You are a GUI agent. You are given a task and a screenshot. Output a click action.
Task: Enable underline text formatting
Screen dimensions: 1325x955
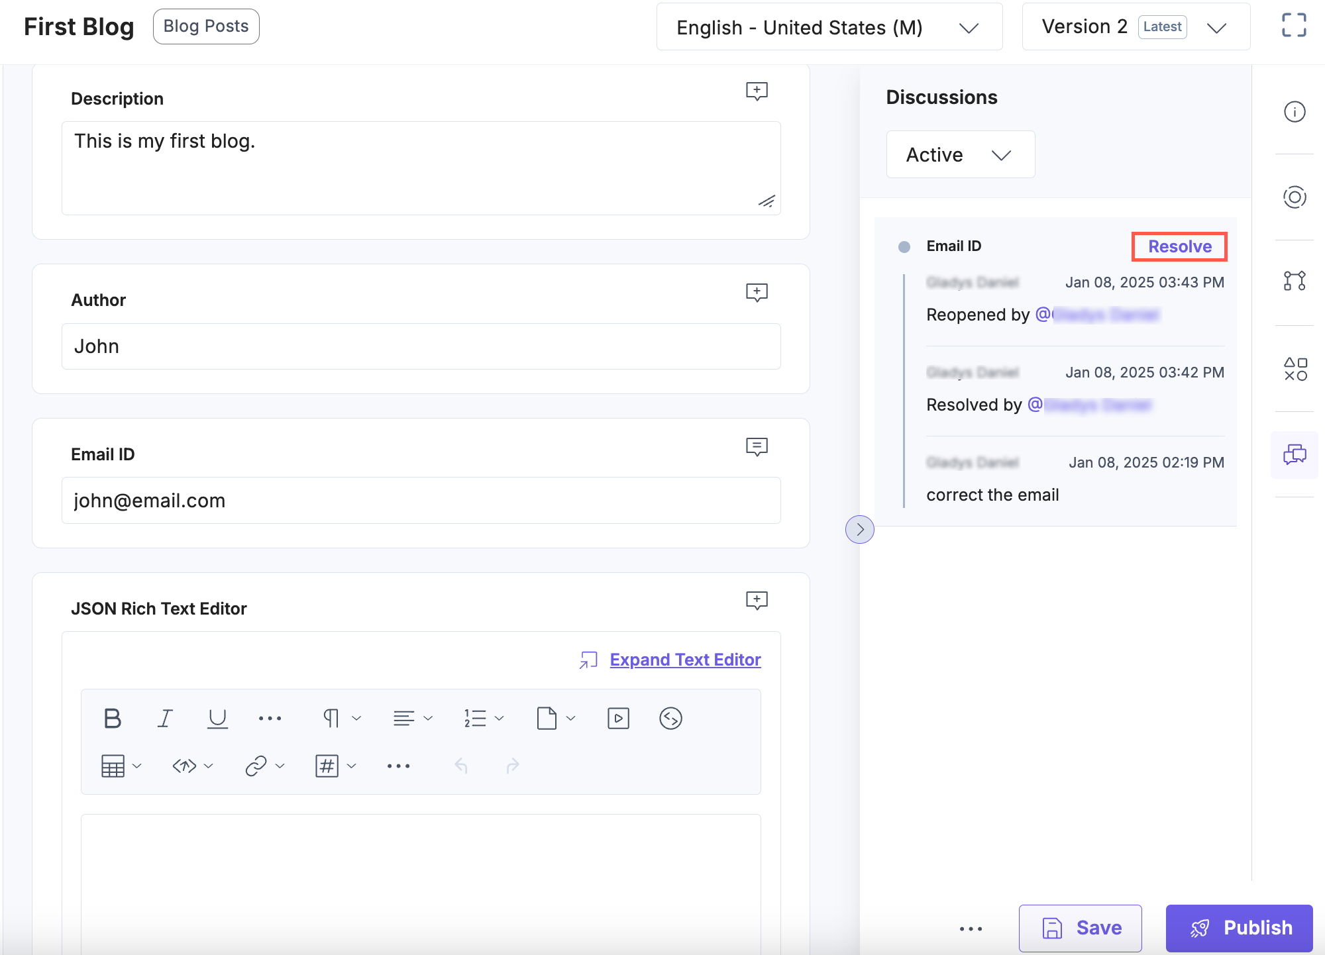pos(217,719)
